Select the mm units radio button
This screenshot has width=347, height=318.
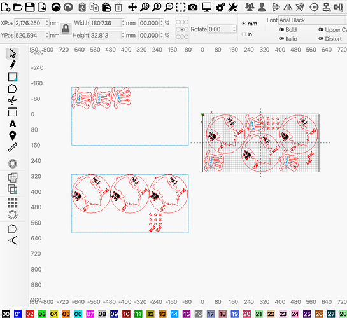[x=244, y=24]
